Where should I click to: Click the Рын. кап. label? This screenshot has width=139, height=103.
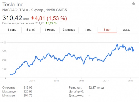click(x=75, y=87)
